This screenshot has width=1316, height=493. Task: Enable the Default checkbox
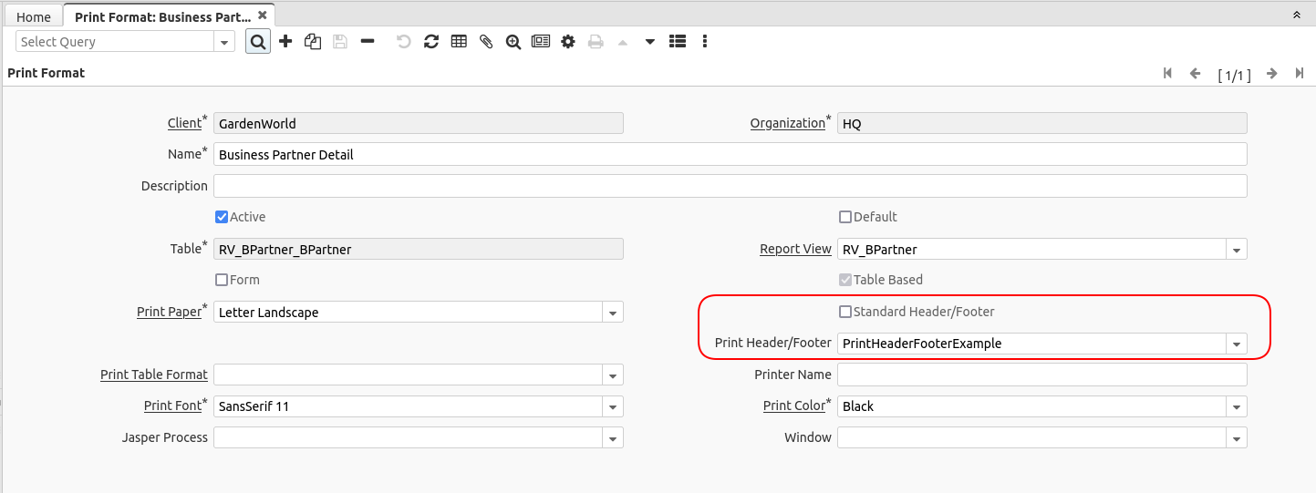(x=845, y=217)
